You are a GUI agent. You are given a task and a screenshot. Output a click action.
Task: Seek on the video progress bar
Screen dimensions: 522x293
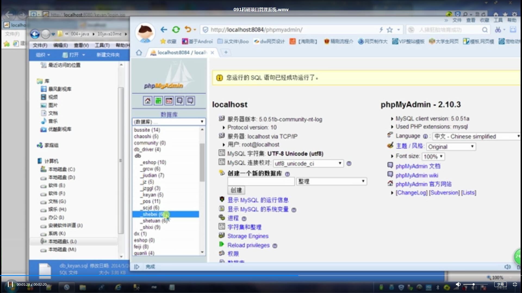261,276
